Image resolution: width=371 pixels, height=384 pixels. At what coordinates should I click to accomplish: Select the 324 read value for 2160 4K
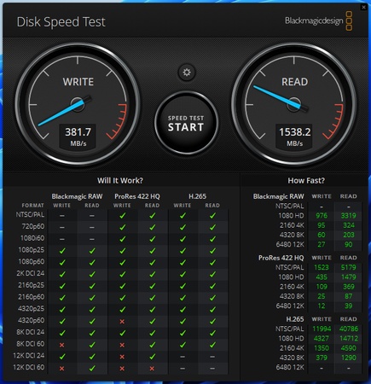click(x=349, y=225)
